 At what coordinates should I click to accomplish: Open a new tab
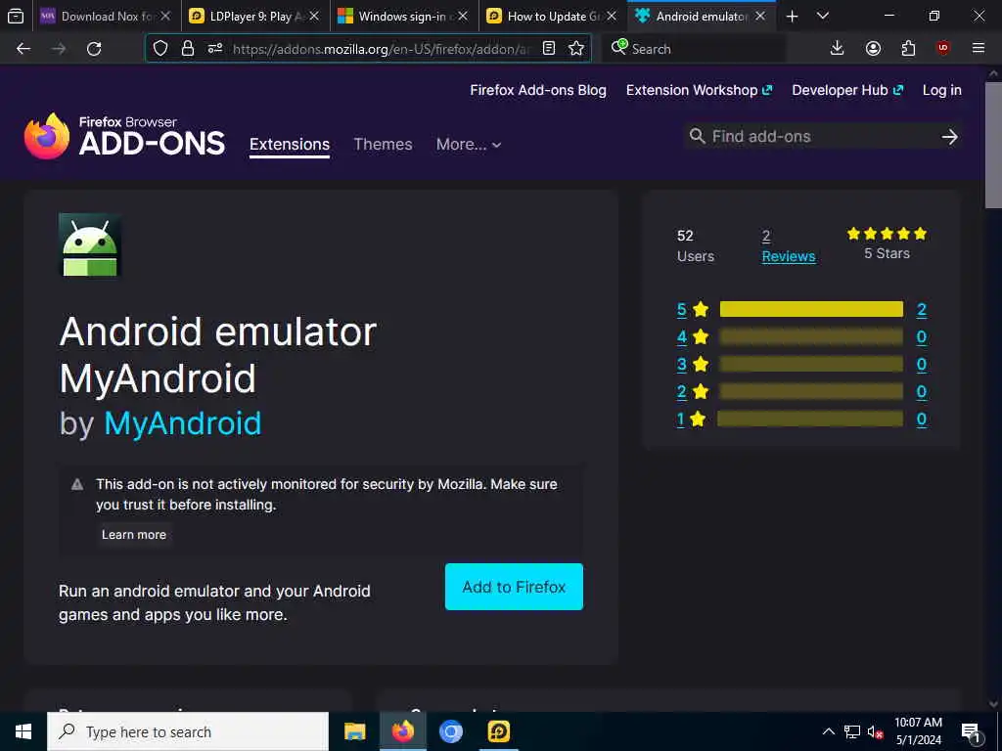point(792,16)
